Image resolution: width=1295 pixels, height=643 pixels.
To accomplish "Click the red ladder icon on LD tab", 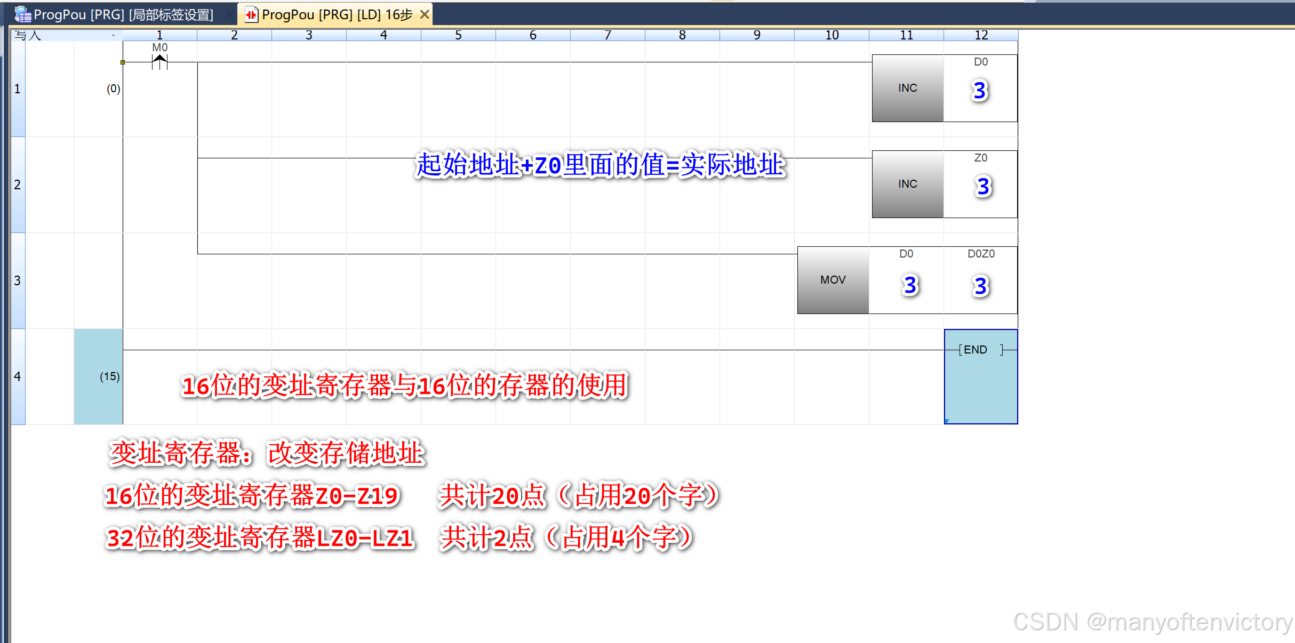I will click(251, 14).
